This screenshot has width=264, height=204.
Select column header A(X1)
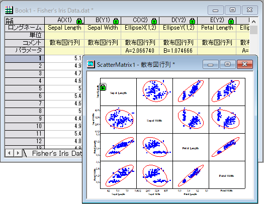click(x=64, y=21)
